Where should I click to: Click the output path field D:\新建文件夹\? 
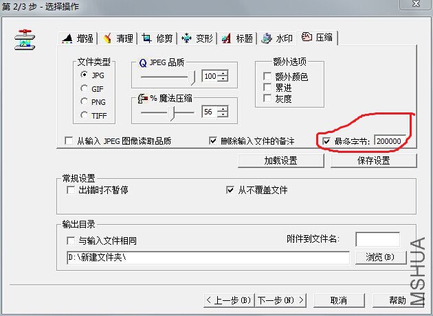(x=208, y=258)
